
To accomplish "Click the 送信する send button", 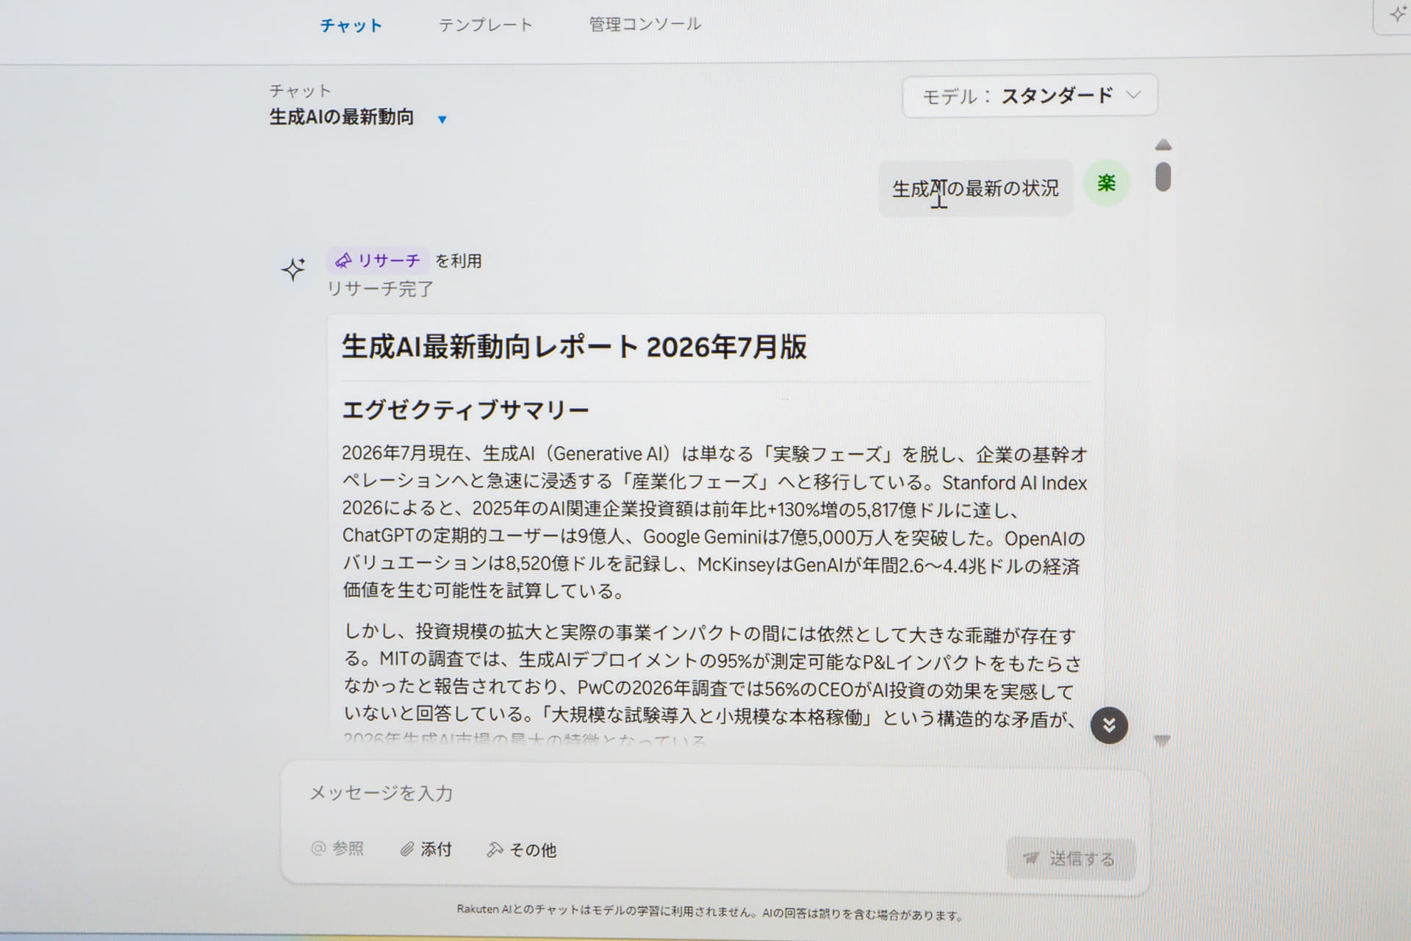I will (x=1070, y=858).
